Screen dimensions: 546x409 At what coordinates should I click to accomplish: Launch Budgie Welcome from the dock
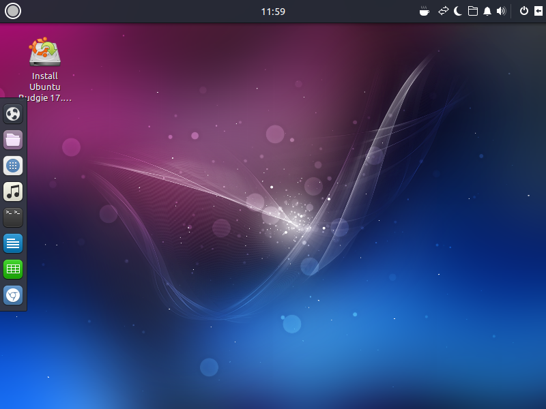tap(13, 114)
